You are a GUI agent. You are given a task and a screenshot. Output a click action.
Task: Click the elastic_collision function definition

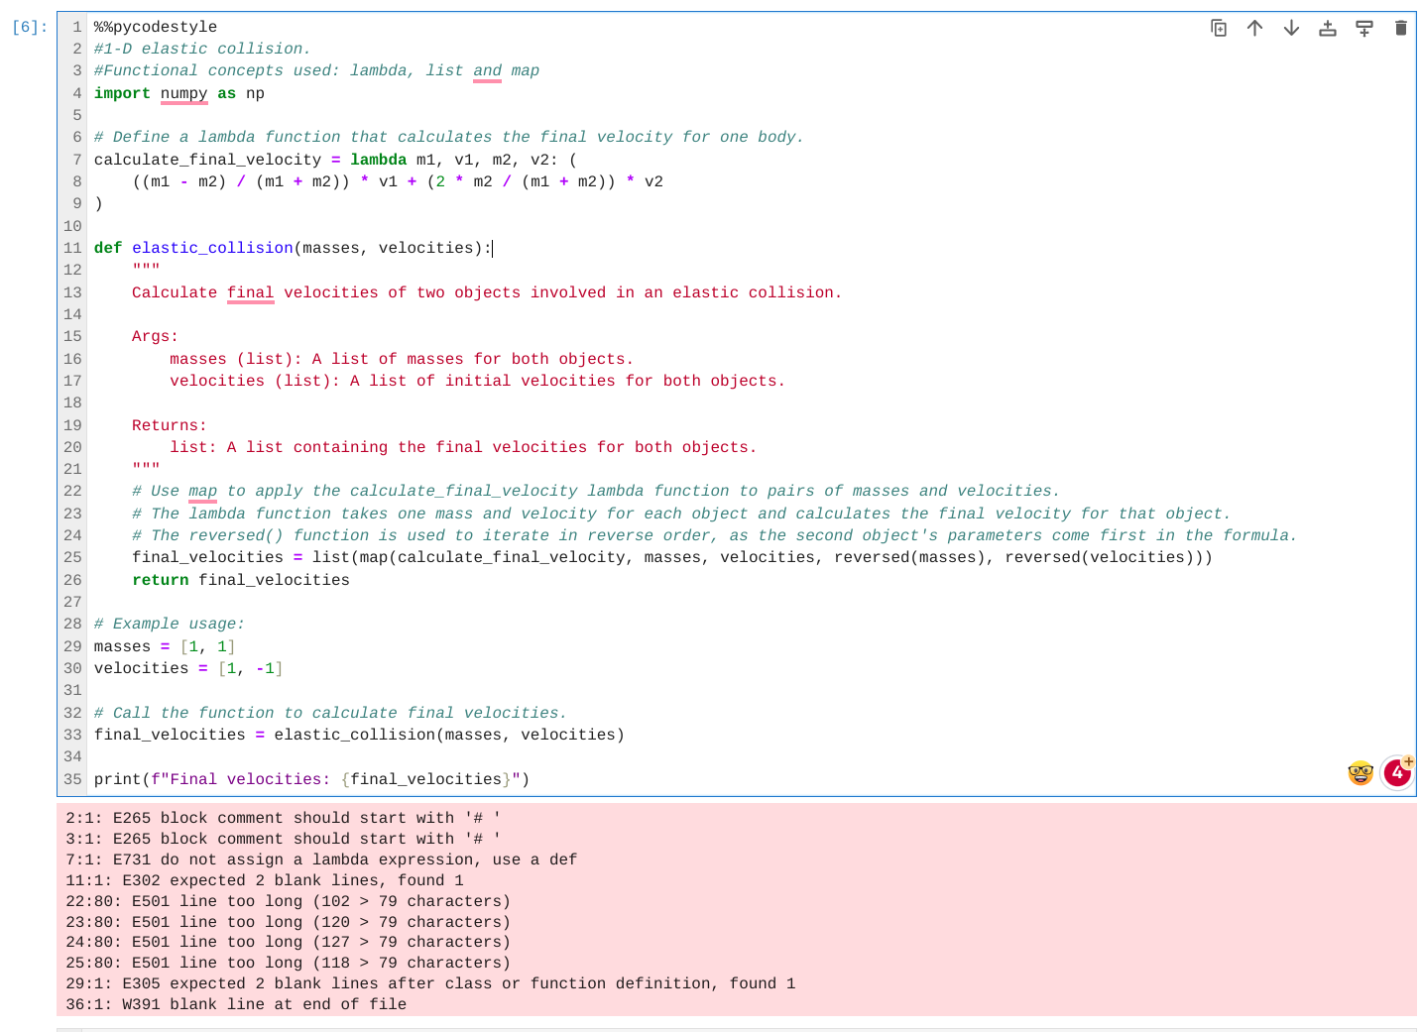pyautogui.click(x=212, y=247)
